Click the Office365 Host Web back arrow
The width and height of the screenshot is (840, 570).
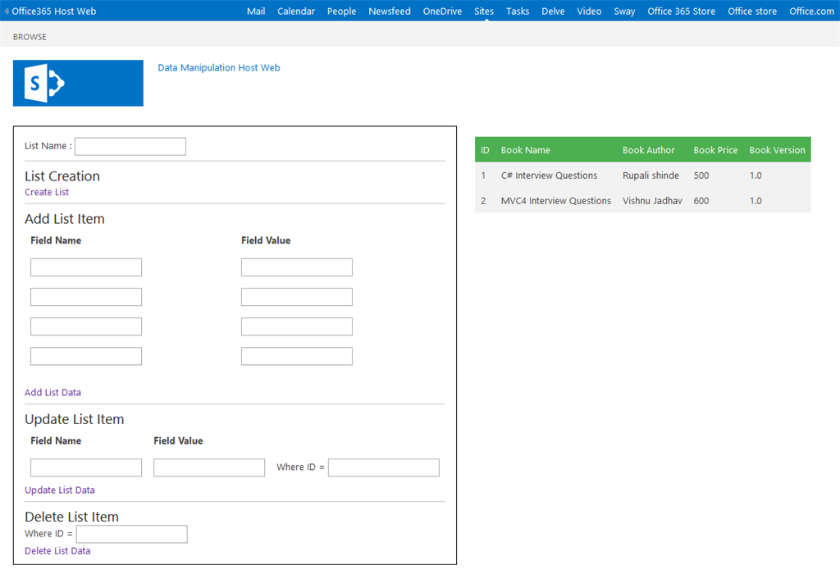tap(7, 11)
